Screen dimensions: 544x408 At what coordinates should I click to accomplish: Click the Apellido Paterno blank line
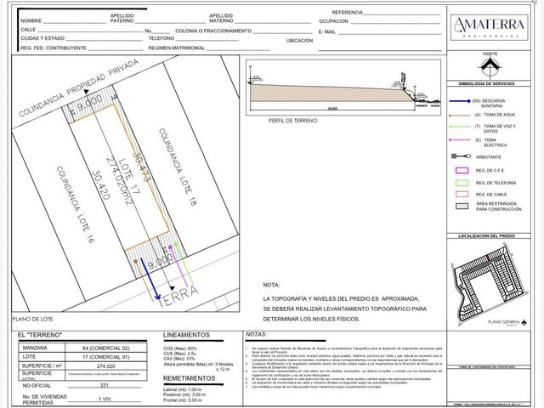(x=170, y=23)
